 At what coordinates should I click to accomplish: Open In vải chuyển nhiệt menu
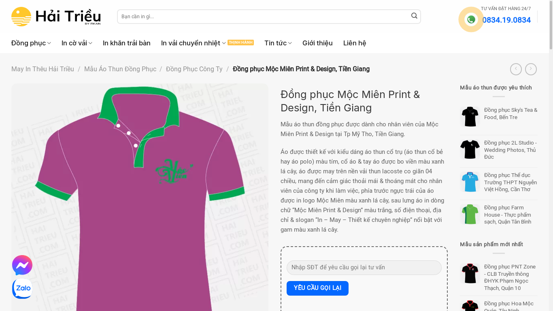tap(191, 43)
